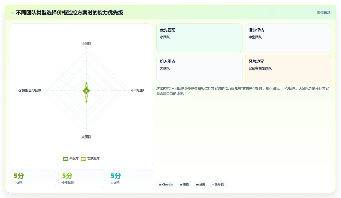The width and height of the screenshot is (341, 198).
Task: Select the 表格 tag chip
Action: coord(184,184)
